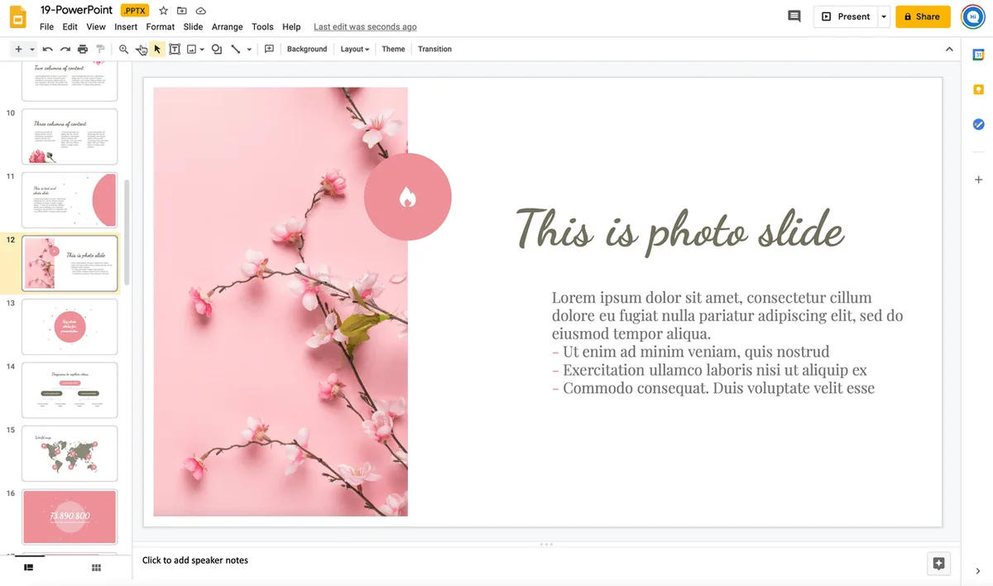
Task: Open 'Last edit was seconds ago' link
Action: tap(365, 27)
